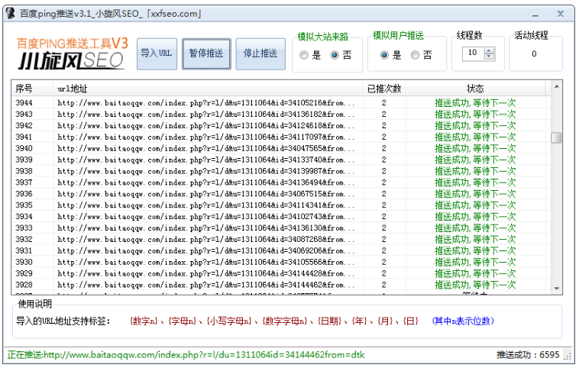Image resolution: width=579 pixels, height=368 pixels.
Task: Click 推送成功：6595 counter in status bar
Action: [x=528, y=355]
